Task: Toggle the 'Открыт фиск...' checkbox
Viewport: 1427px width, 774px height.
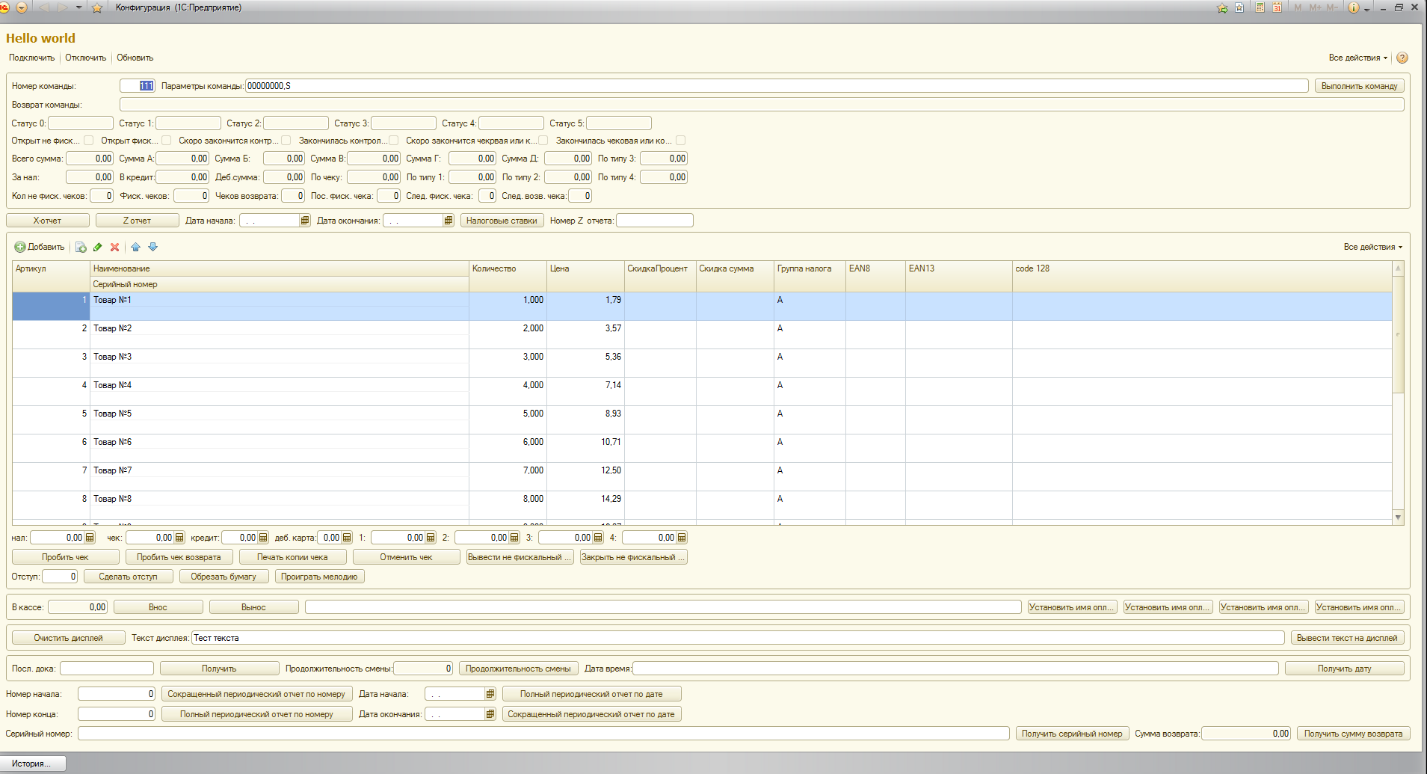Action: point(167,141)
